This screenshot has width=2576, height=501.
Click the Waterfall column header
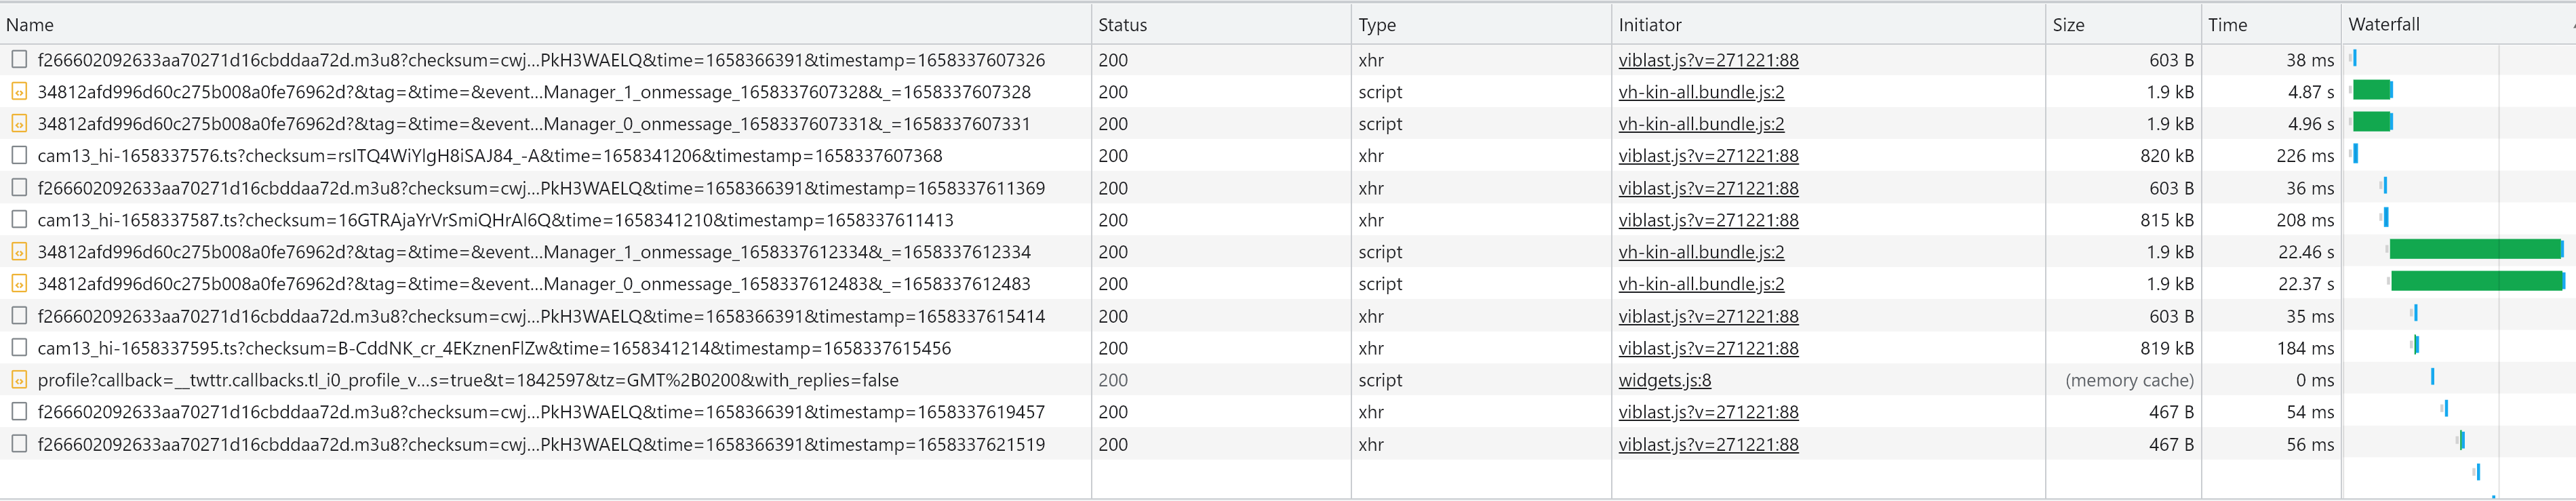[x=2384, y=25]
